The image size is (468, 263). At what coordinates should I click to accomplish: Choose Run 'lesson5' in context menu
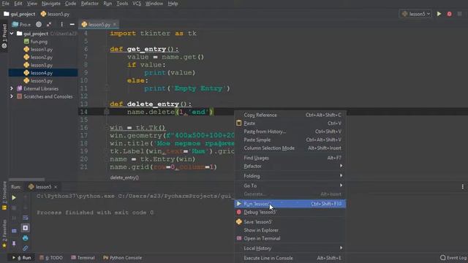(x=290, y=204)
